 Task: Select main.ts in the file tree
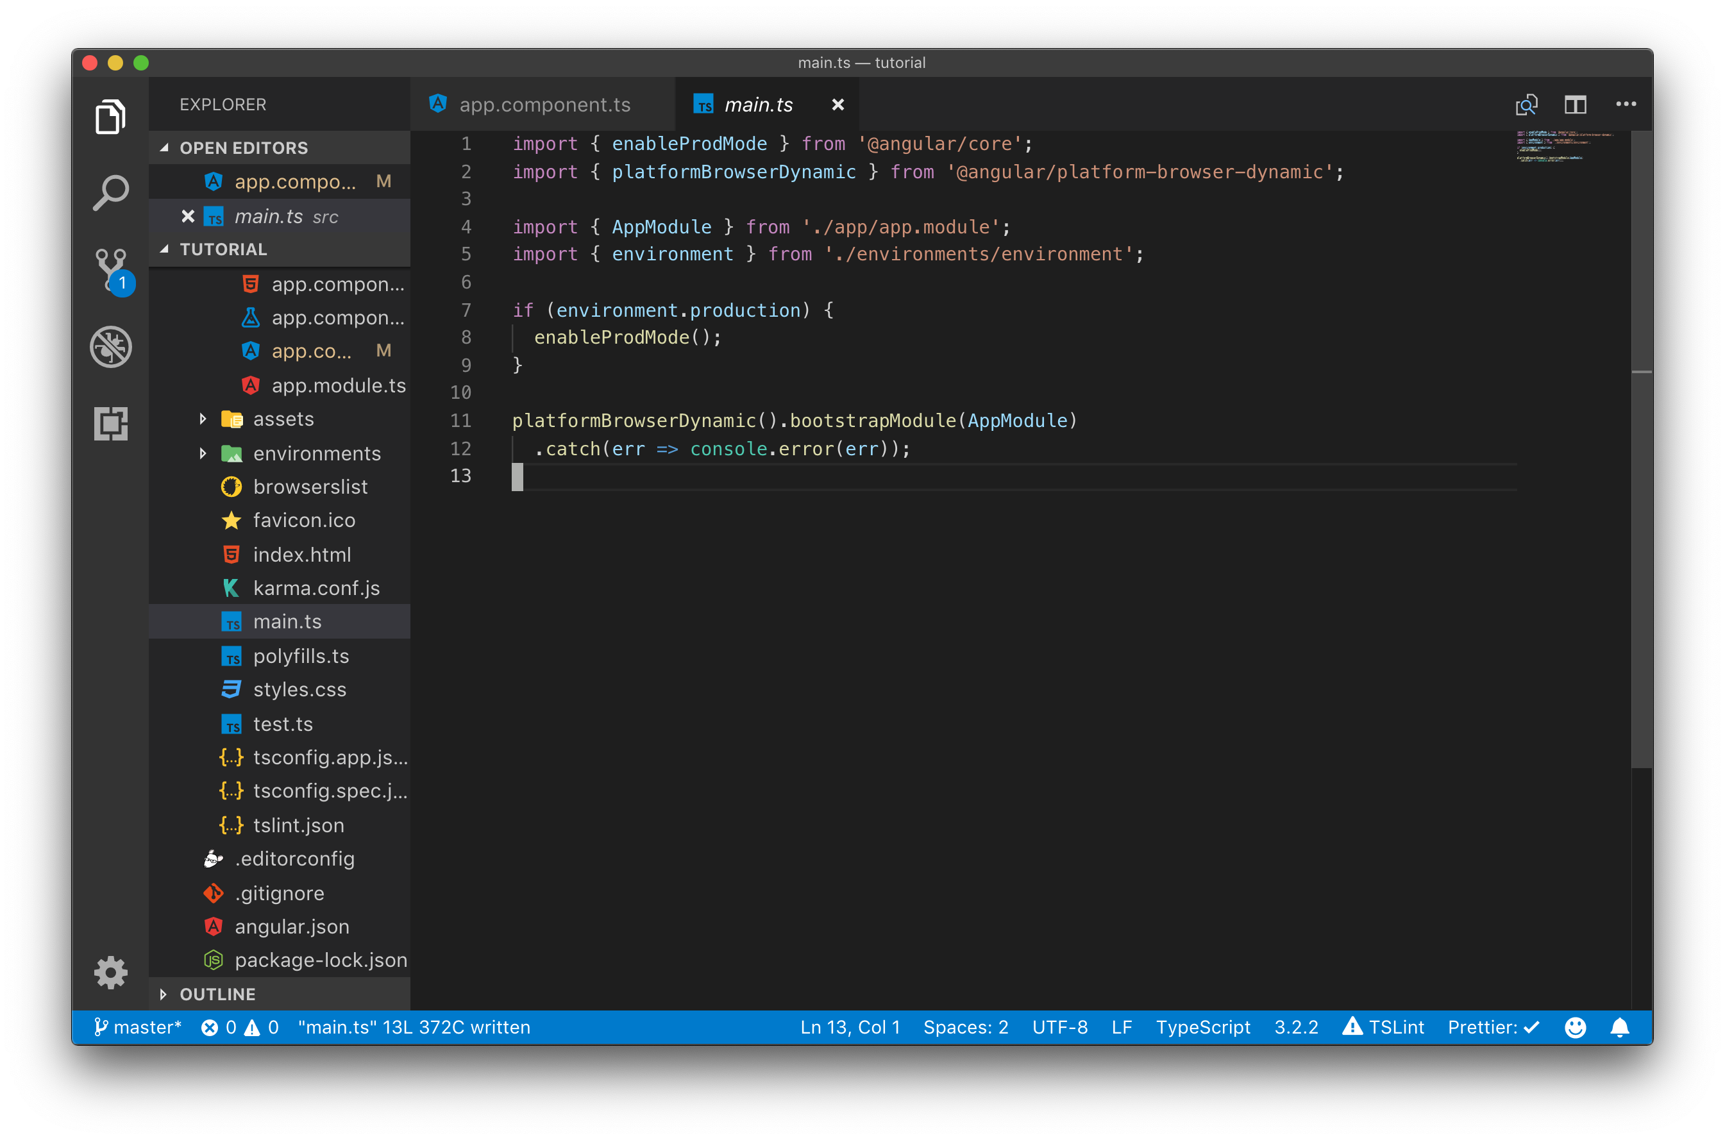[x=280, y=622]
